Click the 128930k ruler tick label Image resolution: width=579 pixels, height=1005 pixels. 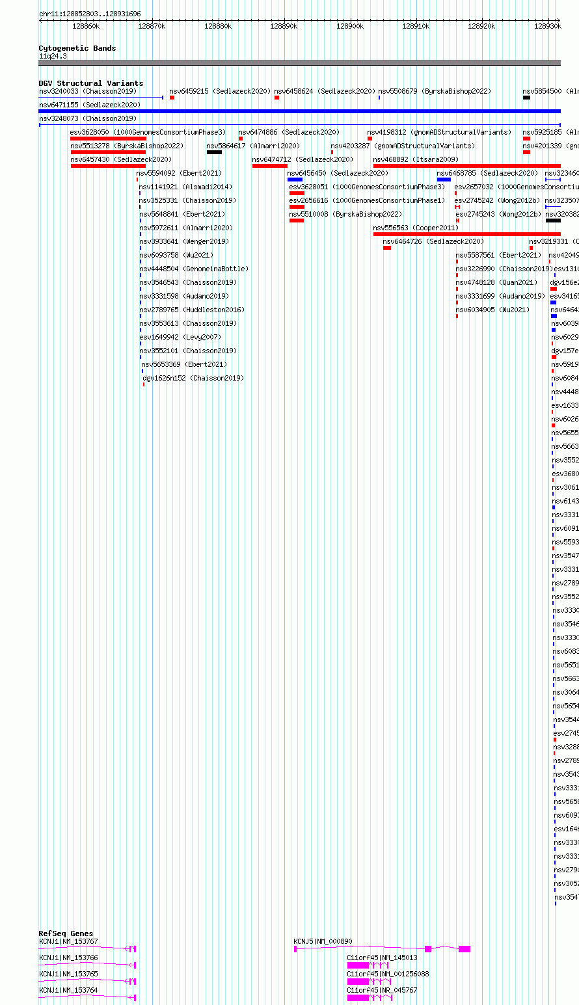click(x=548, y=26)
